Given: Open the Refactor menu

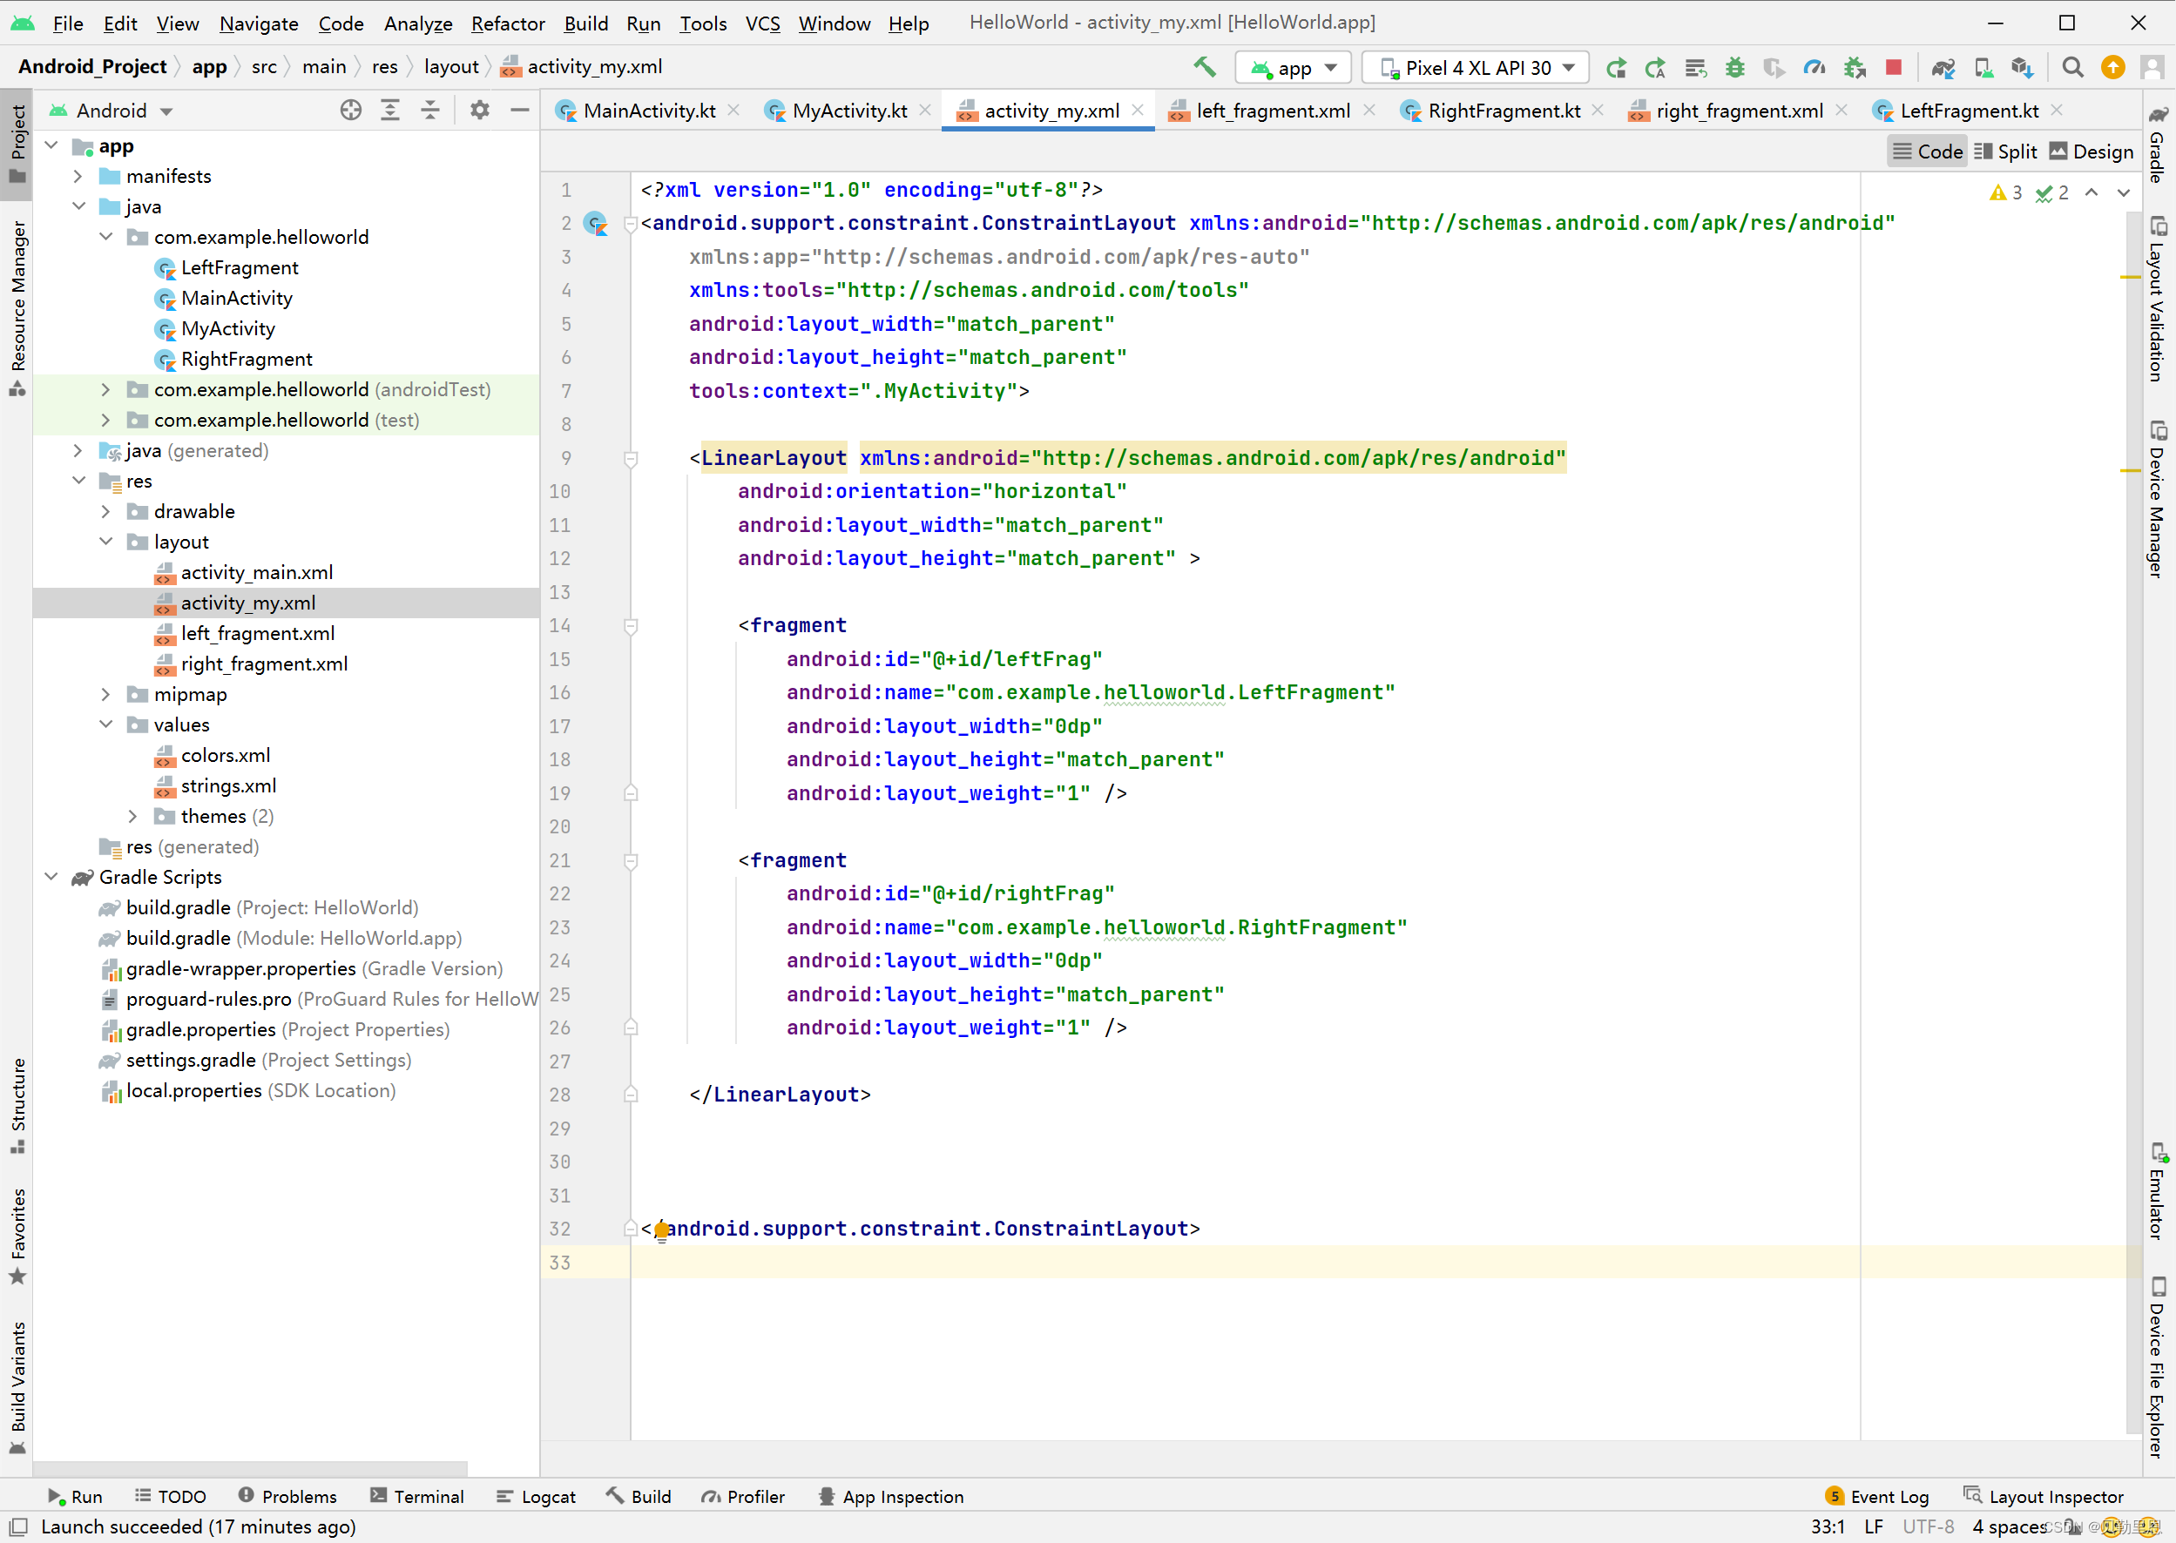Looking at the screenshot, I should click(508, 23).
